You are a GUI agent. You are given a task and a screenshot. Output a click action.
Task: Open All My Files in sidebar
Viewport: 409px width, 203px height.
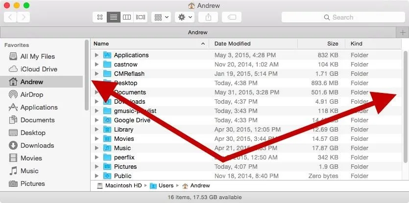[x=38, y=56]
